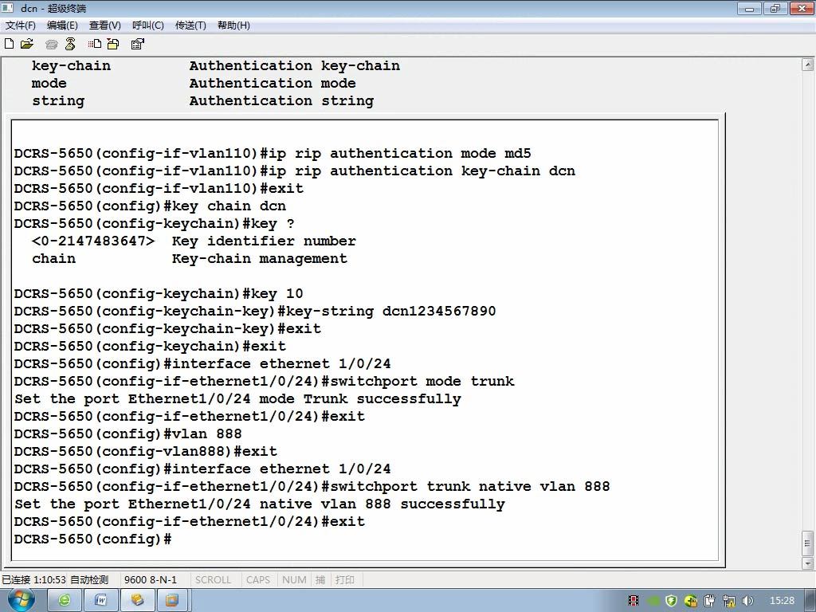Viewport: 816px width, 612px height.
Task: Click the 'key-string dcn1234567890' command text
Action: [390, 312]
